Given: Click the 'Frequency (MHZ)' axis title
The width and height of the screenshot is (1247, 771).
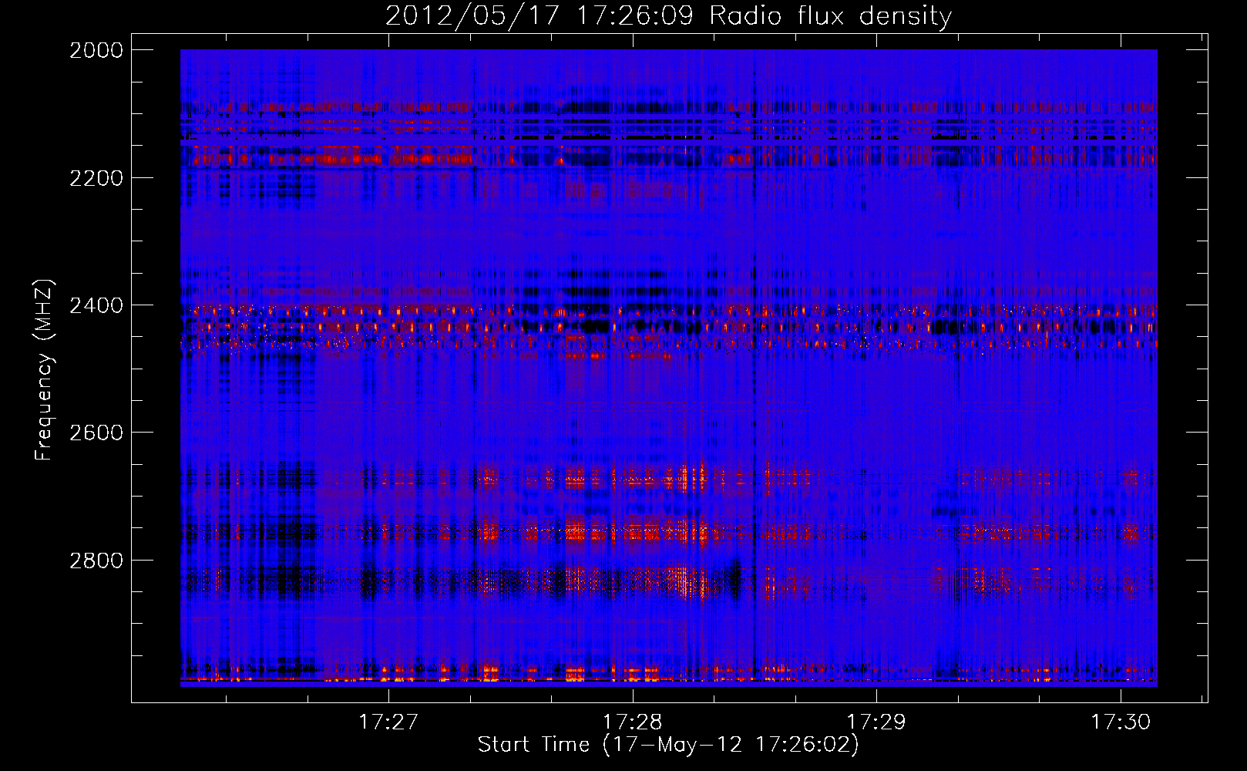Looking at the screenshot, I should click(45, 370).
